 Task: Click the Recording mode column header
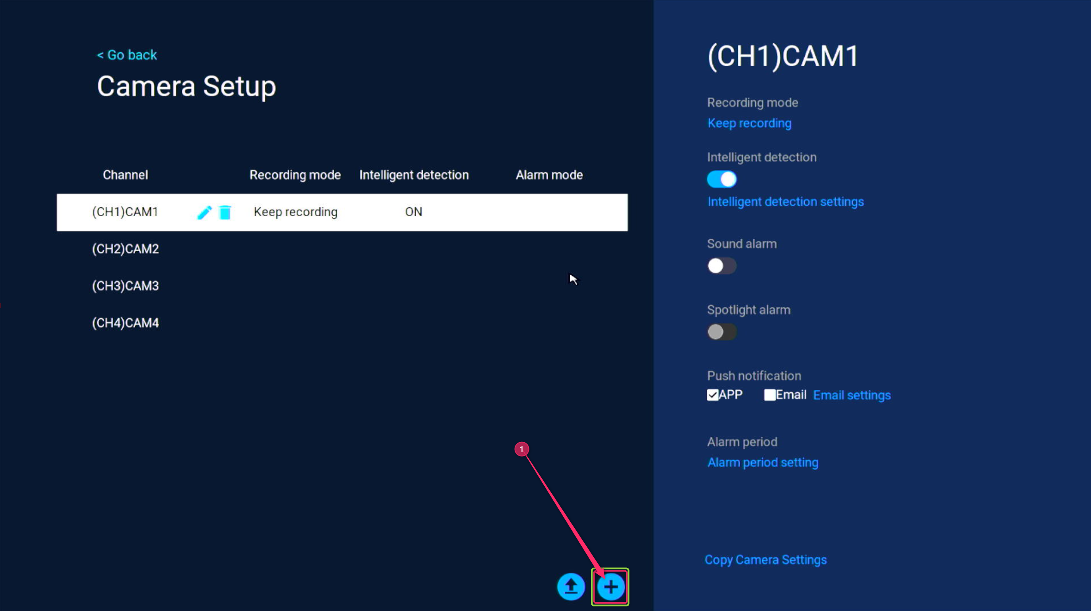point(295,175)
